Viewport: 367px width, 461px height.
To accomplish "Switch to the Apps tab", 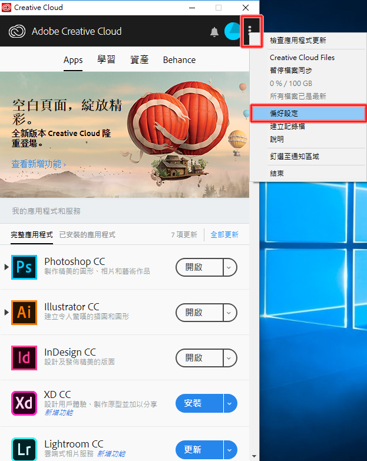I will (x=73, y=60).
